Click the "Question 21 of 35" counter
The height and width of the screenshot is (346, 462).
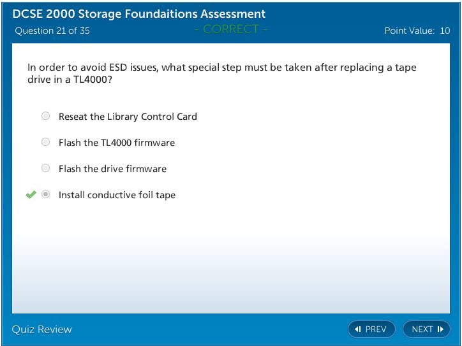(x=52, y=31)
